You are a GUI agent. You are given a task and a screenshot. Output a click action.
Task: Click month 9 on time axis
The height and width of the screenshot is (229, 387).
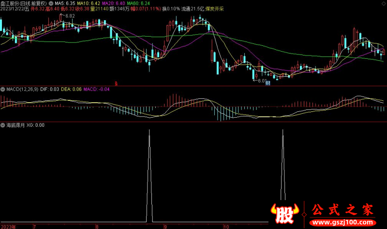pos(165,227)
